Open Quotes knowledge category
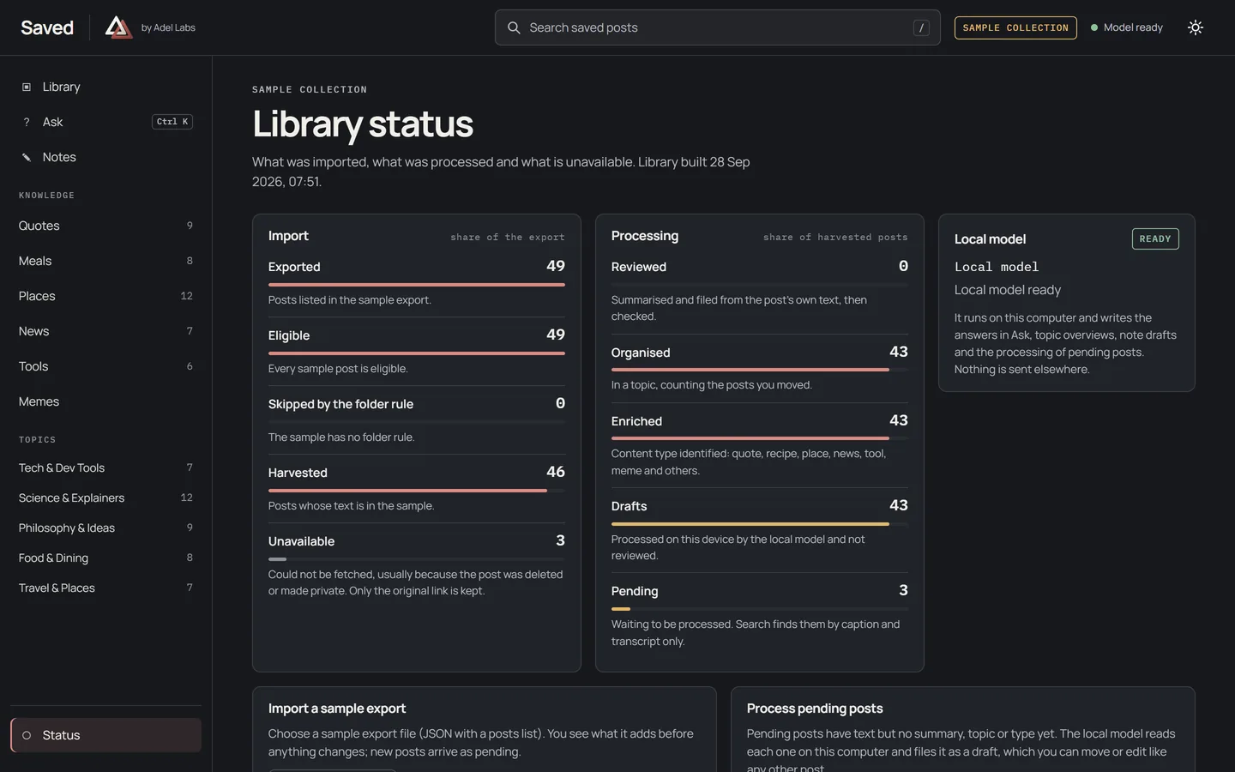The image size is (1235, 772). (x=105, y=226)
